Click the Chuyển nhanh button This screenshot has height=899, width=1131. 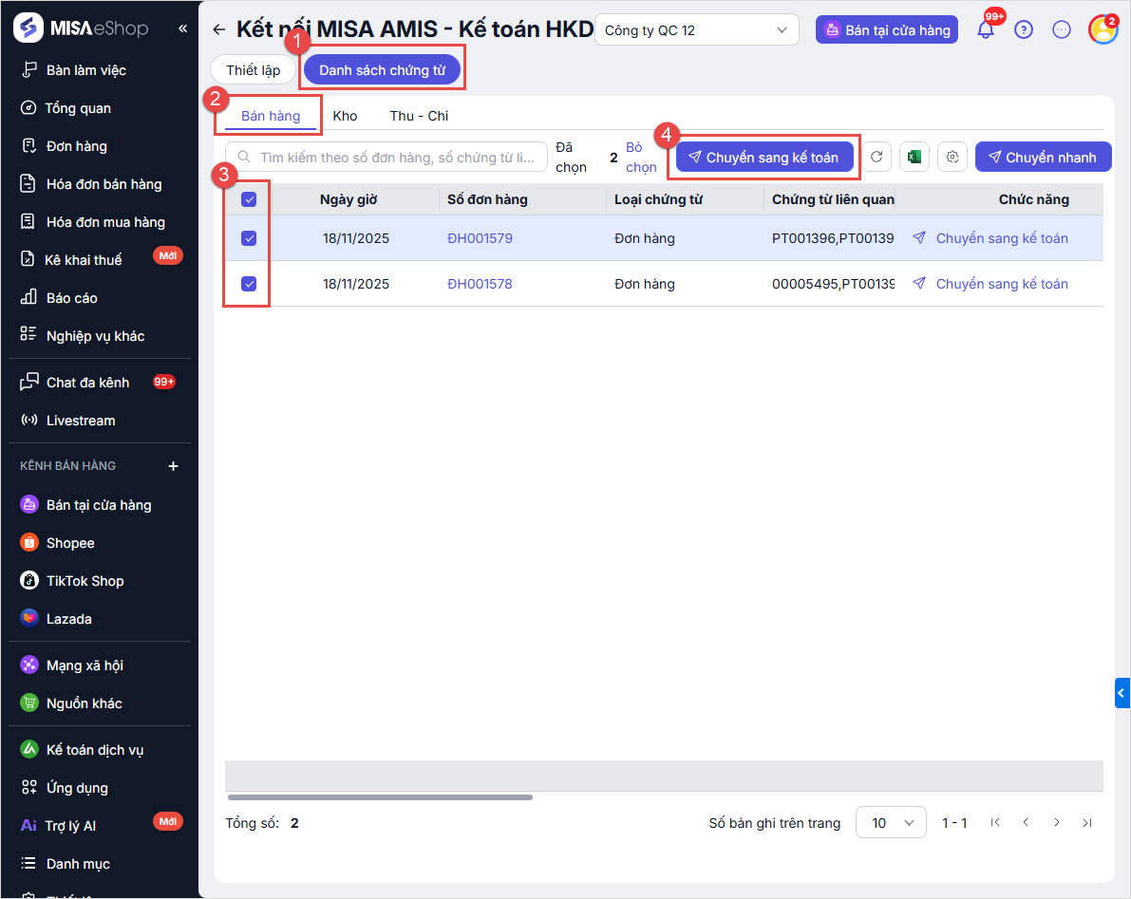pos(1043,158)
